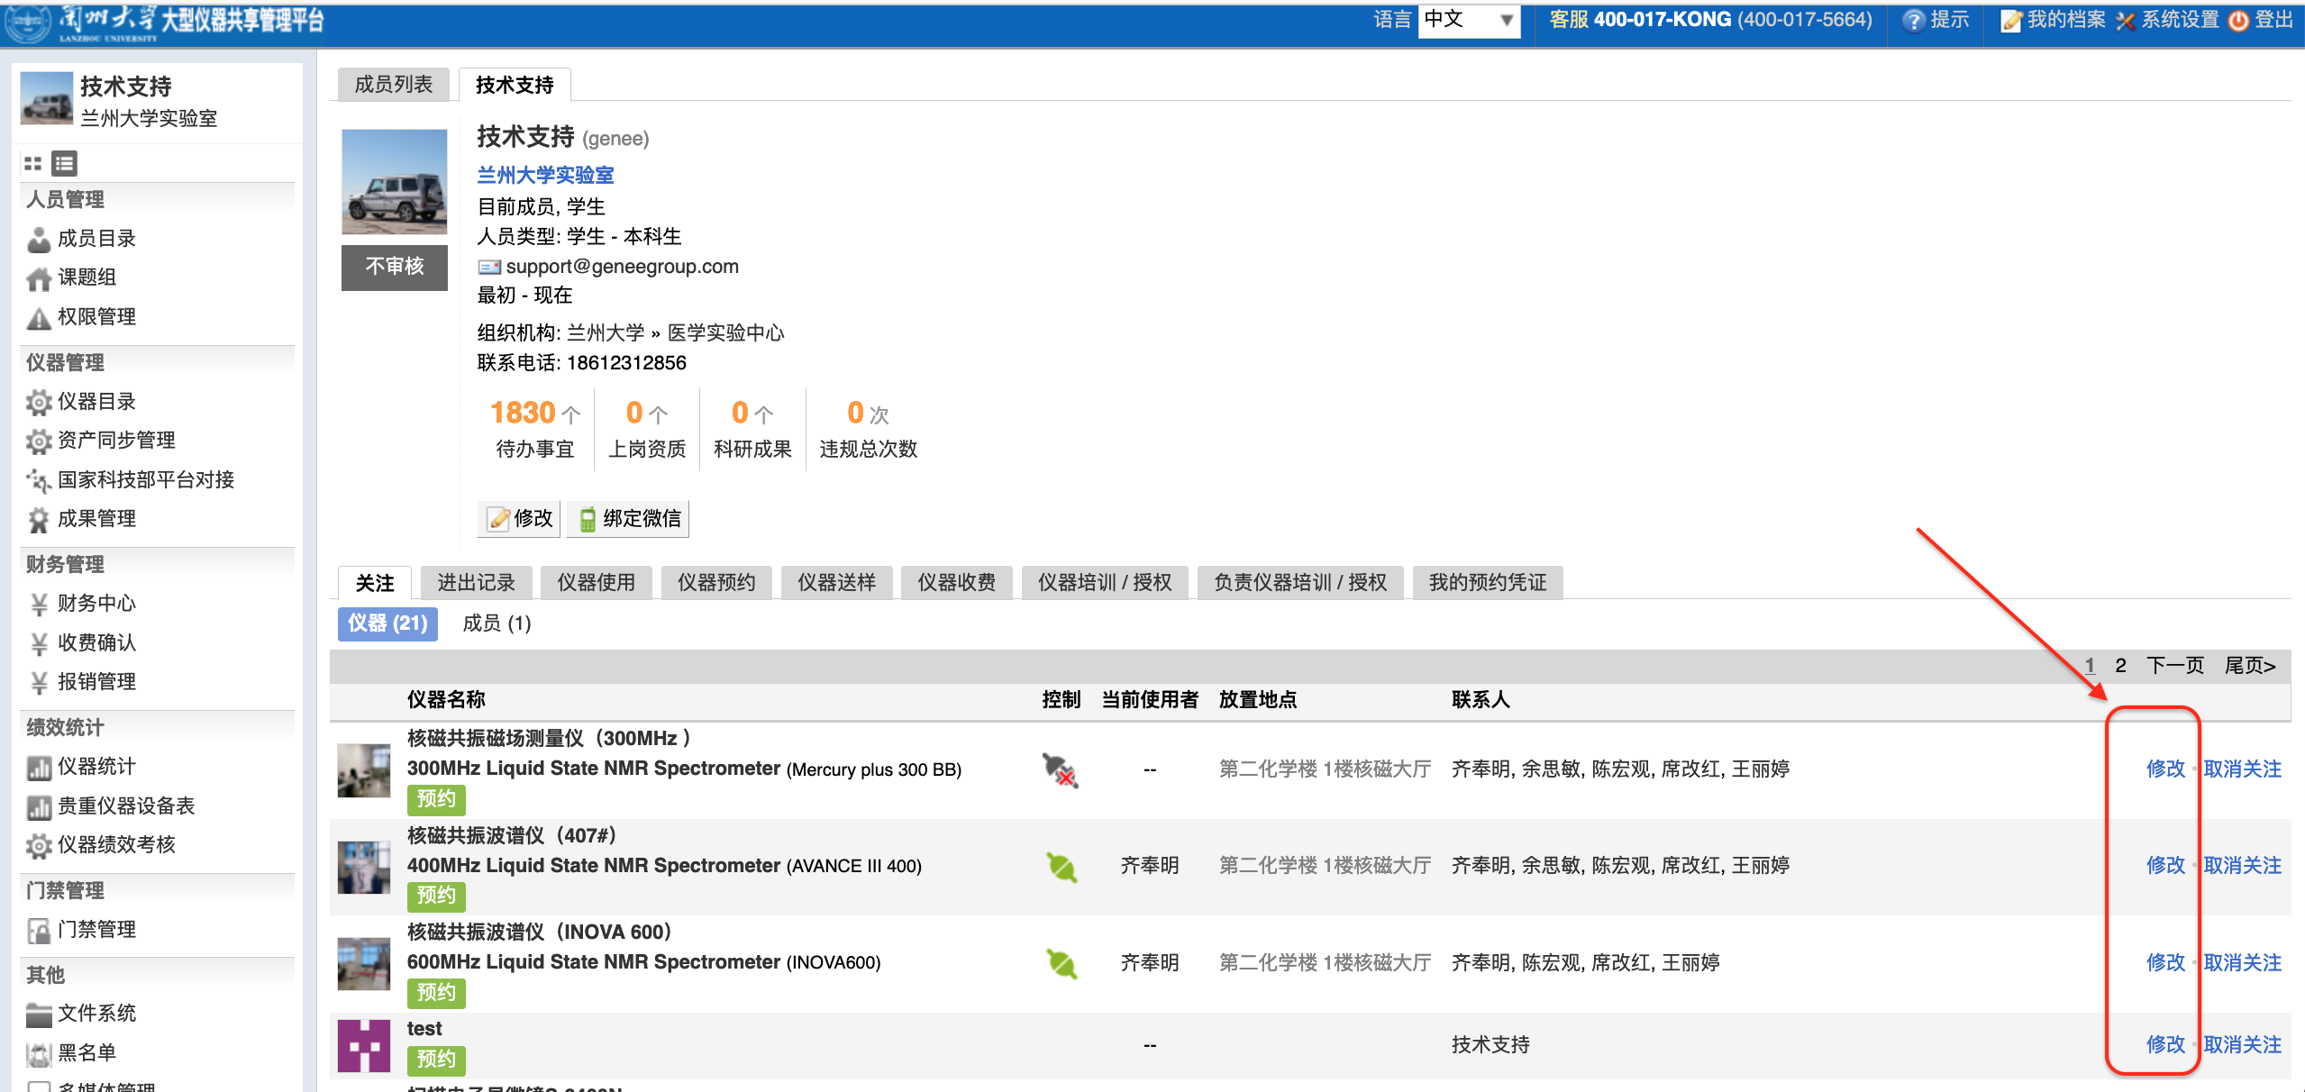
Task: Select the 成员 (1) sub-tab
Action: [x=497, y=623]
